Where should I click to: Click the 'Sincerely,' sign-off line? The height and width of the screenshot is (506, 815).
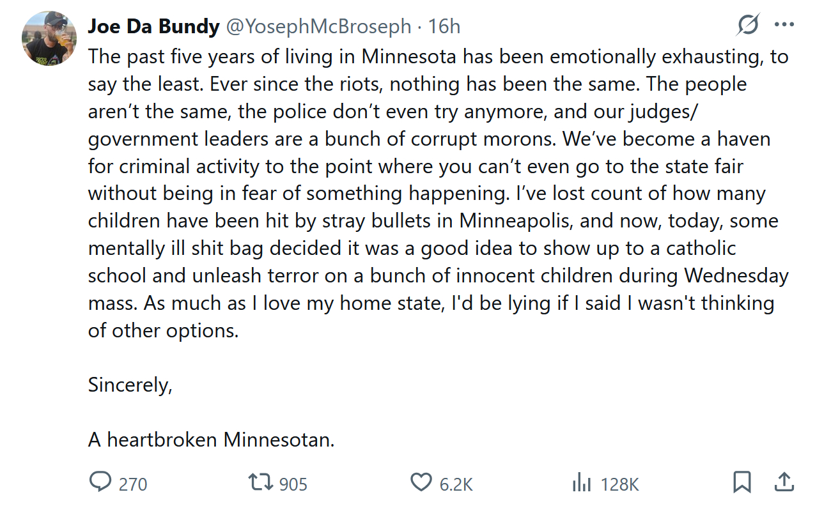tap(130, 385)
